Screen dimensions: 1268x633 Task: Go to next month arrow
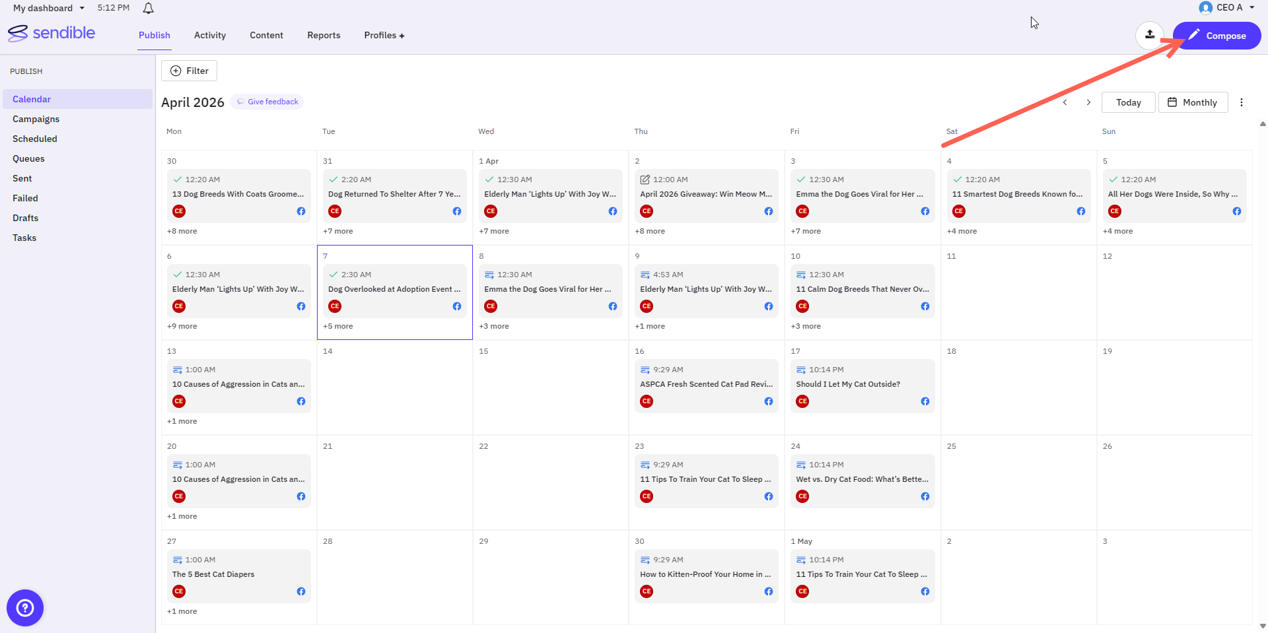click(x=1088, y=102)
